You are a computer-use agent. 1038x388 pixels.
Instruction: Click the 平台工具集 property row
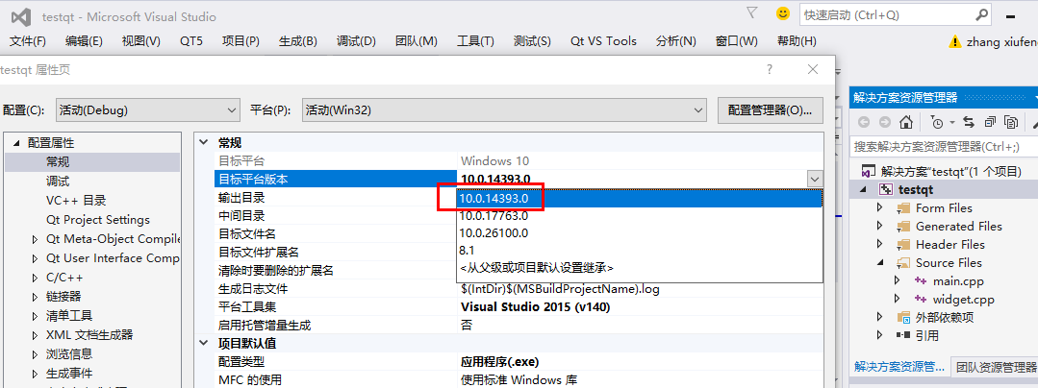tap(519, 306)
